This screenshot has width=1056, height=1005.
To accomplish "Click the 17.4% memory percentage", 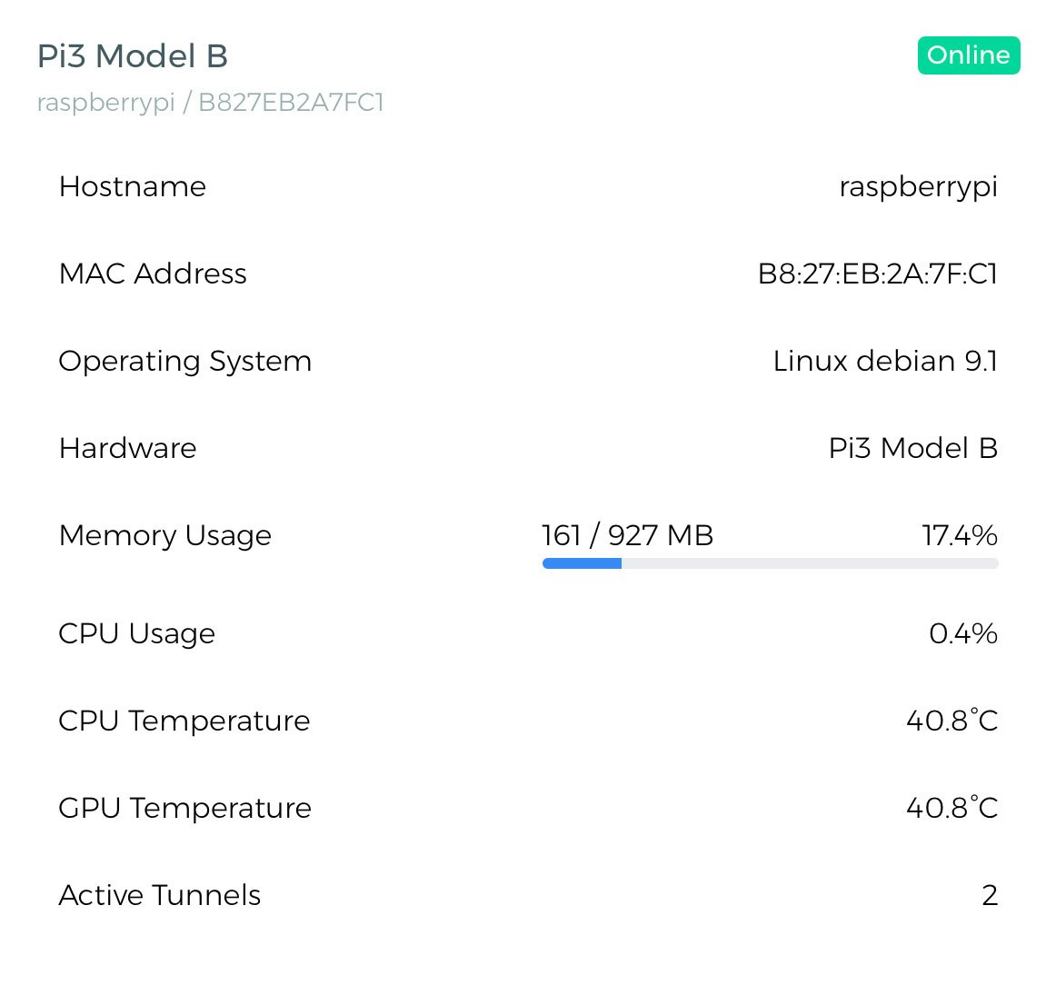I will [960, 535].
